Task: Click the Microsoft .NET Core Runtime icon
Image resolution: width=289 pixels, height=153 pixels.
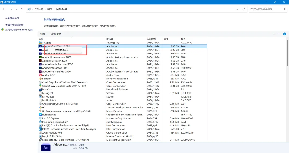Action: tap(40, 140)
